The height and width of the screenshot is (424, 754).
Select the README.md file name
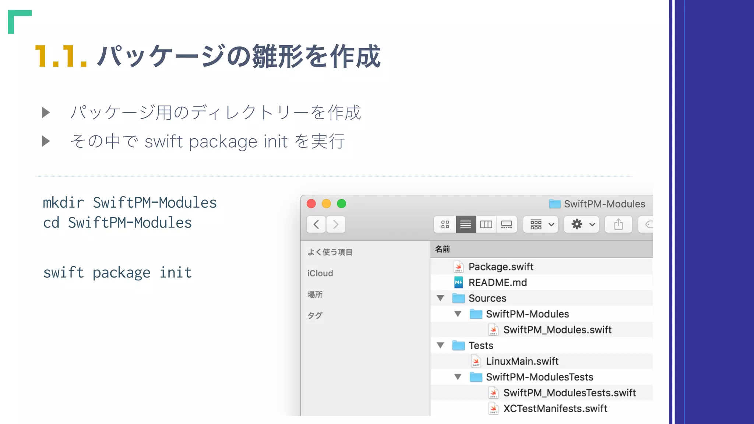click(x=498, y=283)
